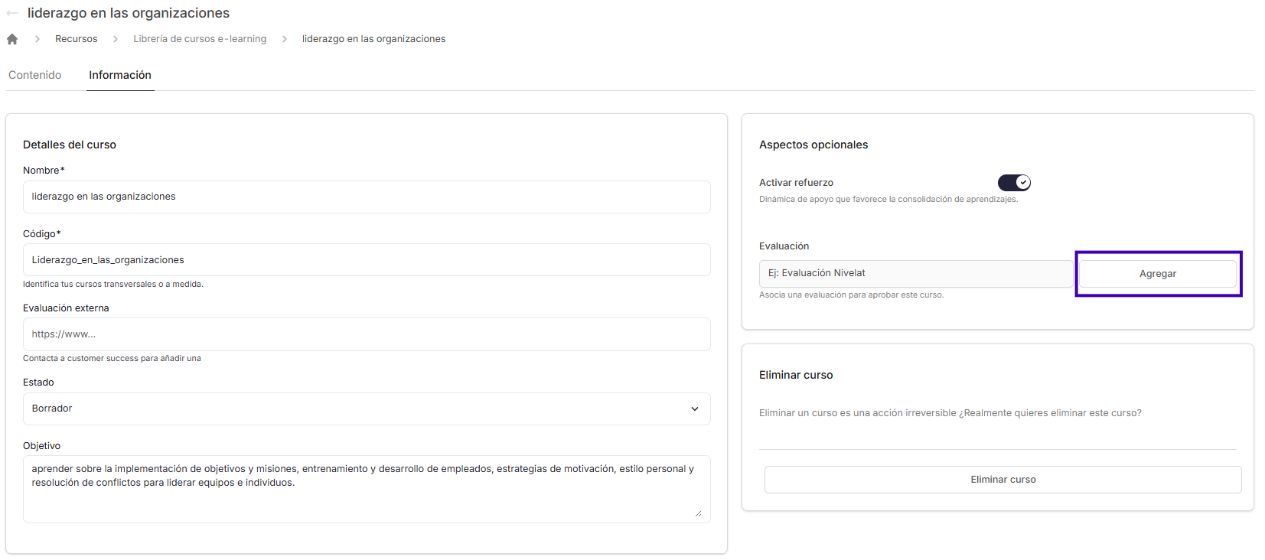Click the Eliminar curso button
Image resolution: width=1265 pixels, height=560 pixels.
tap(1003, 480)
